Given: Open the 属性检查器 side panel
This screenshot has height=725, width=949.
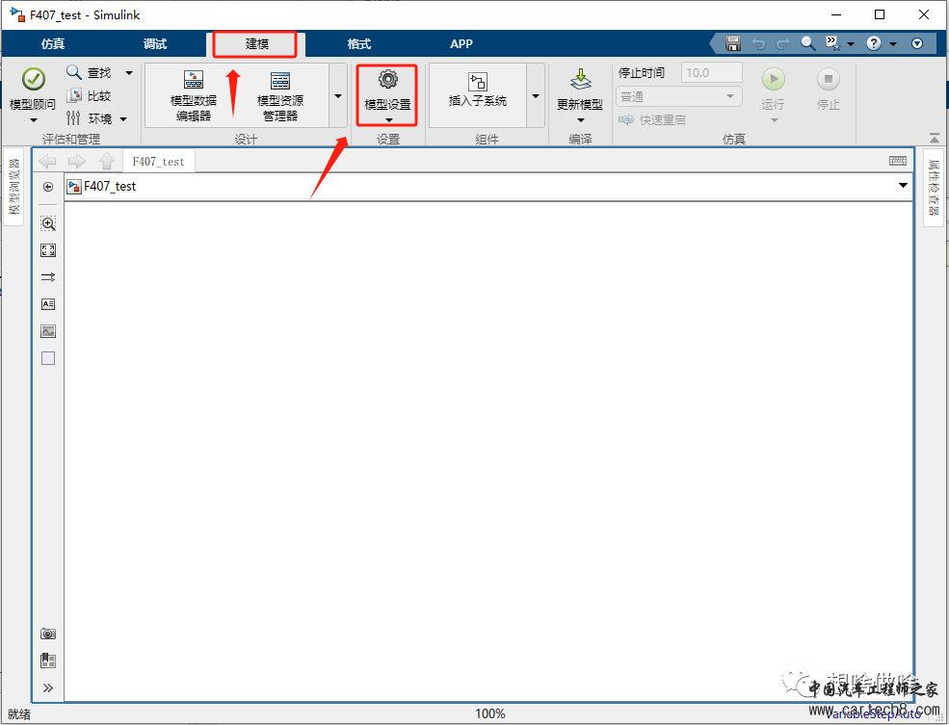Looking at the screenshot, I should [x=934, y=188].
